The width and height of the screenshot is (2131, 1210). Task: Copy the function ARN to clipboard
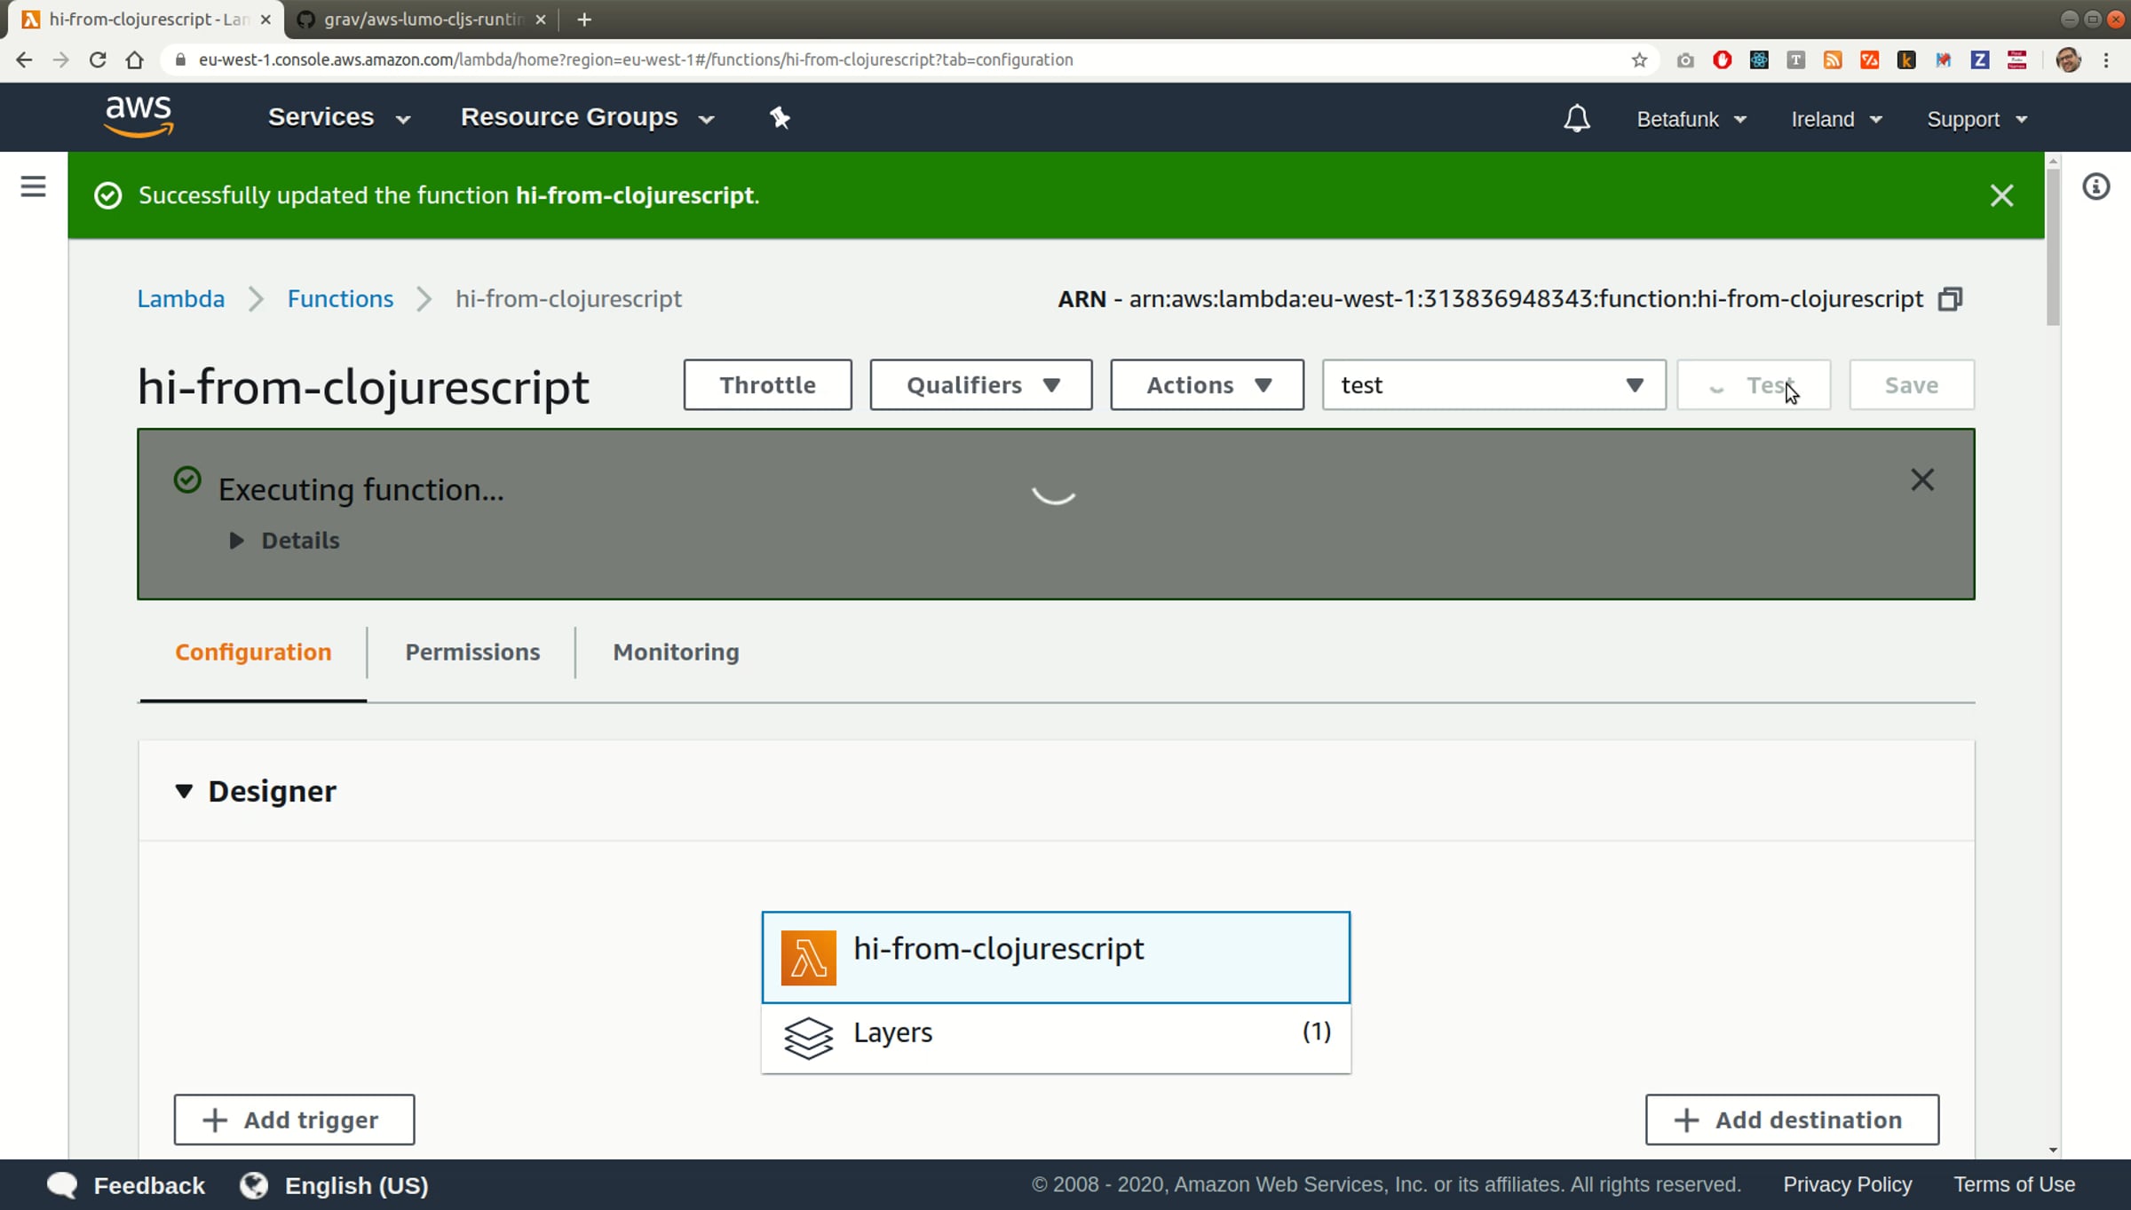pyautogui.click(x=1951, y=299)
